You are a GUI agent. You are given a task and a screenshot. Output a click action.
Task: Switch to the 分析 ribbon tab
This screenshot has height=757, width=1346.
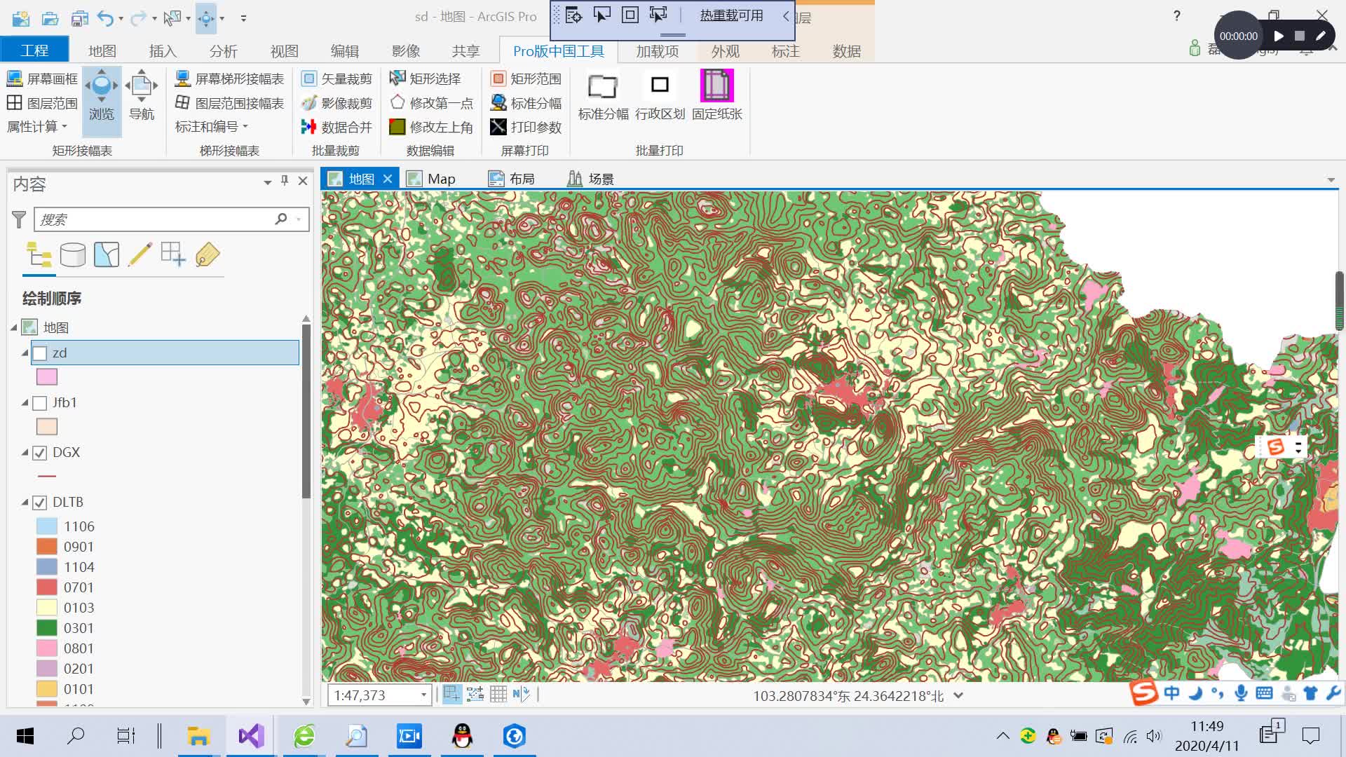(x=223, y=51)
